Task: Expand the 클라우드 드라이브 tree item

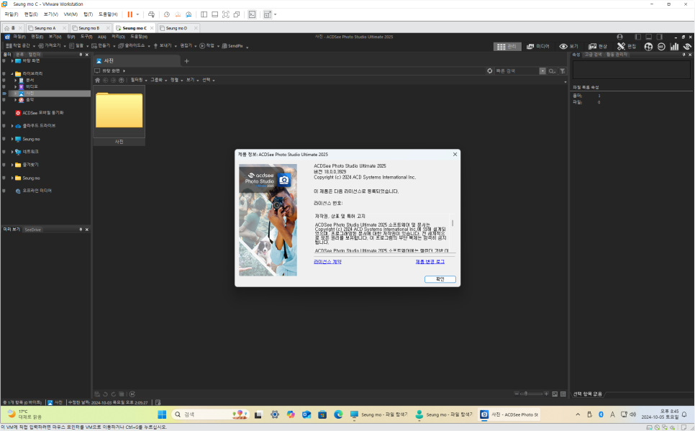Action: click(12, 124)
